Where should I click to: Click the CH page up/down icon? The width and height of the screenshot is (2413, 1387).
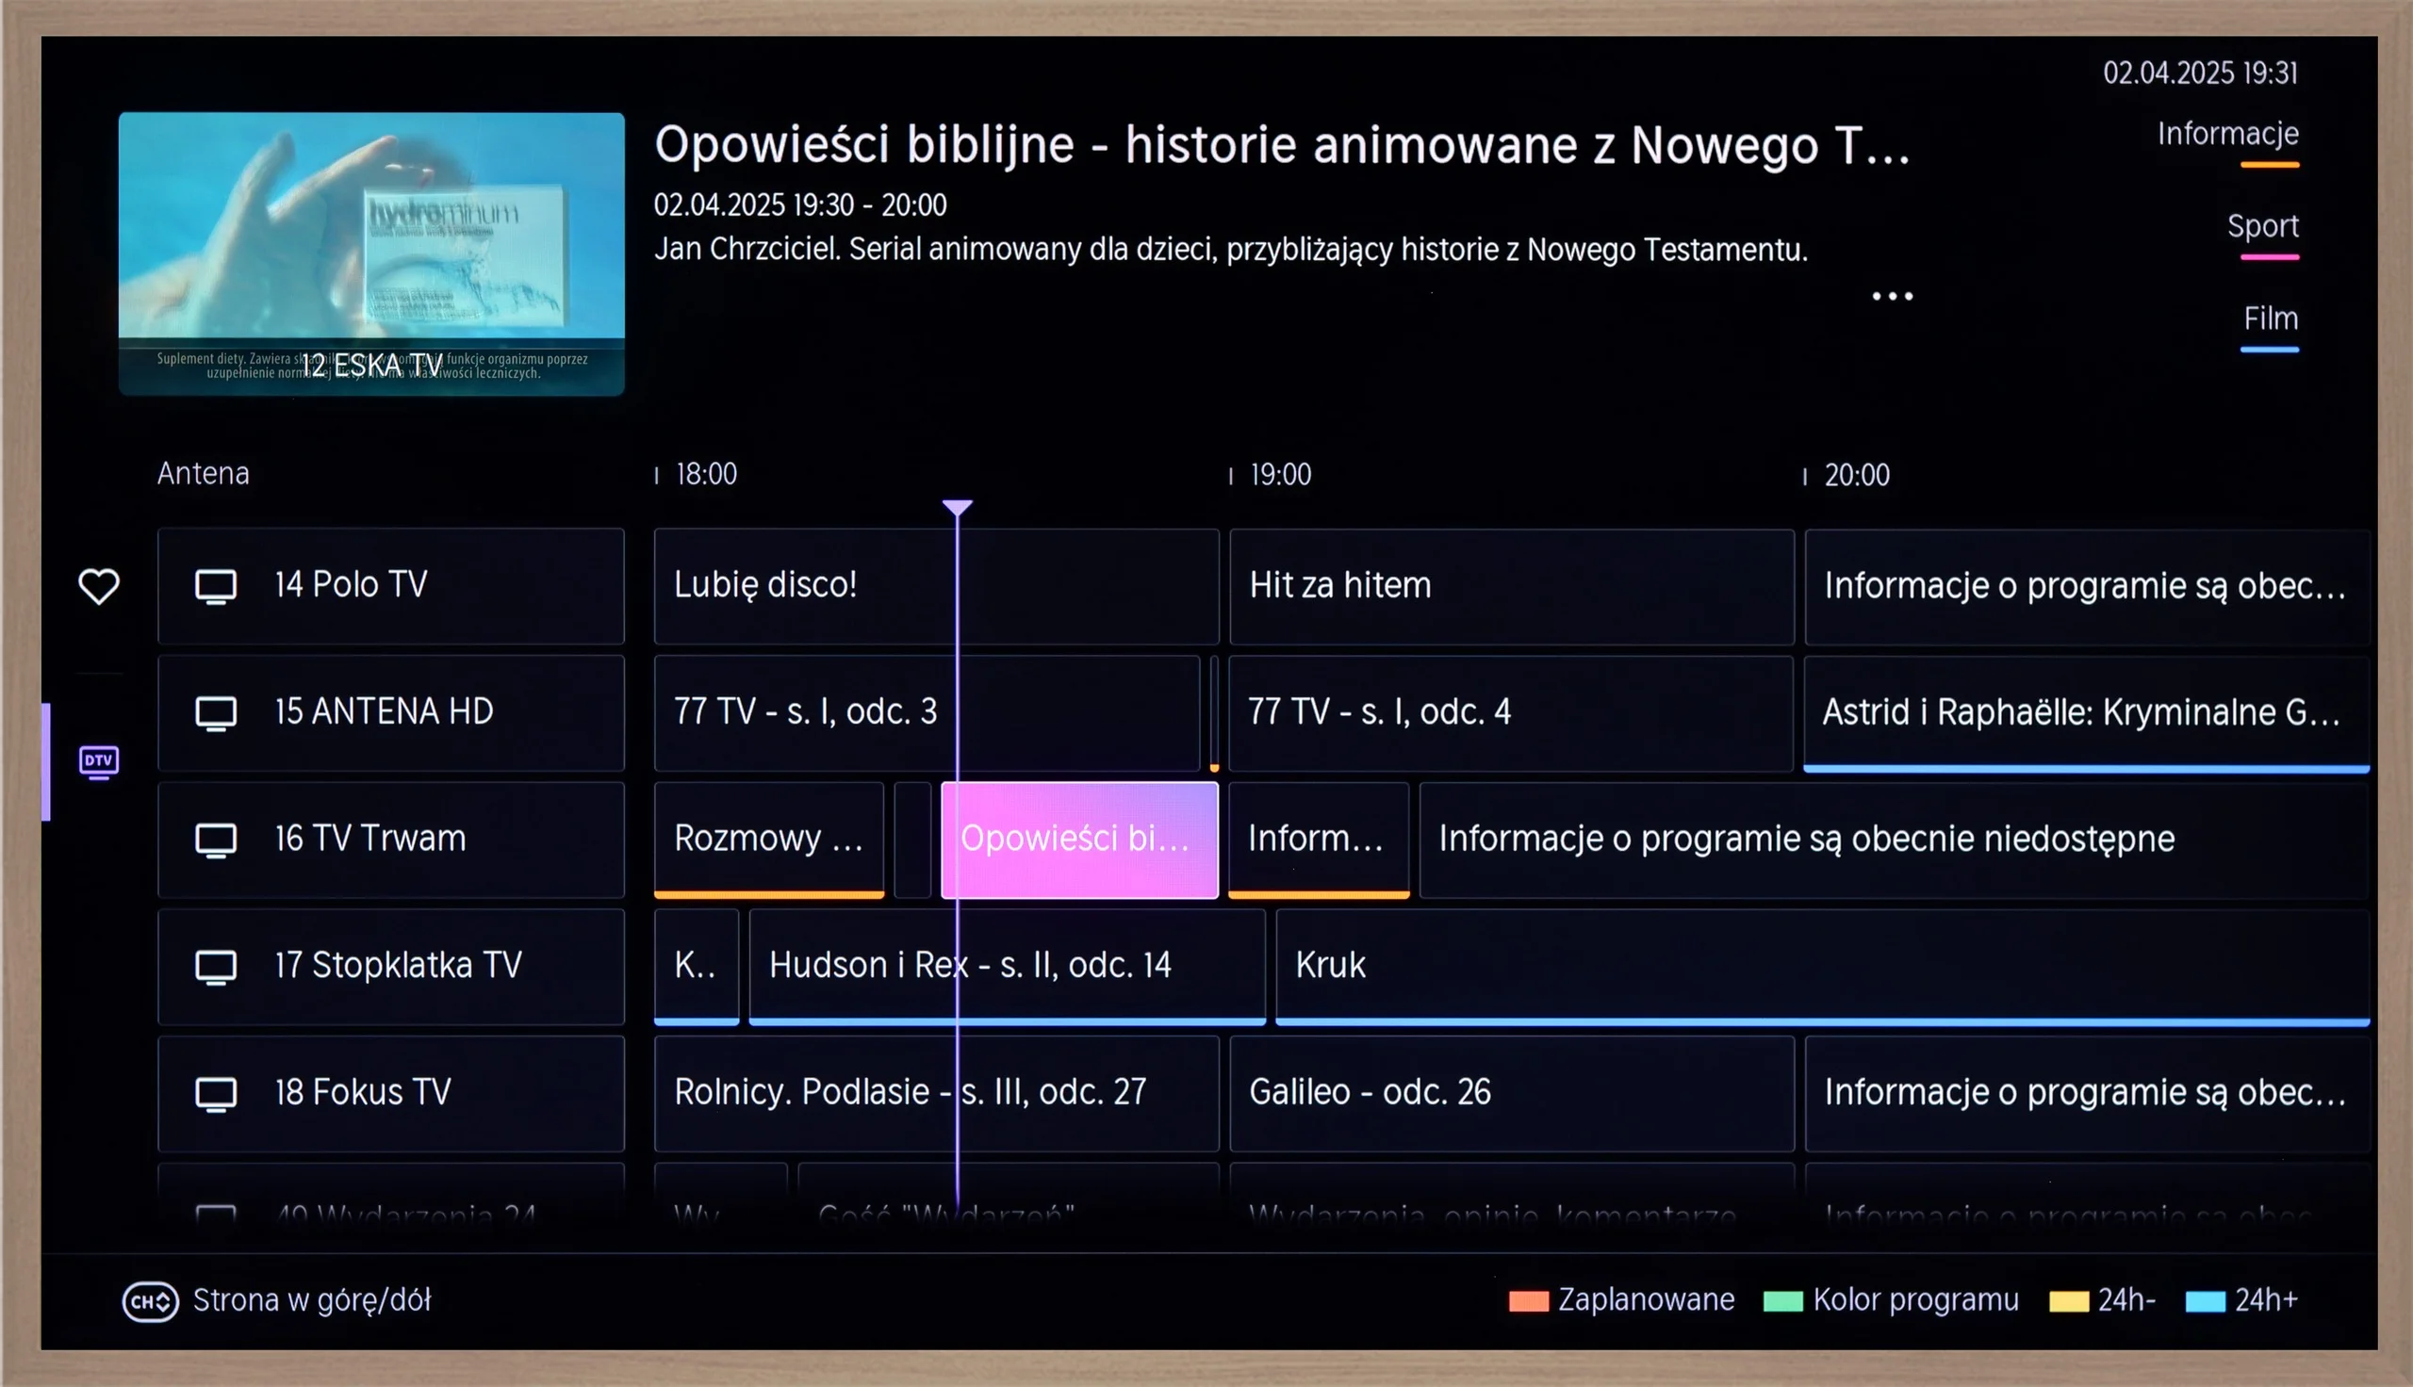(x=151, y=1300)
